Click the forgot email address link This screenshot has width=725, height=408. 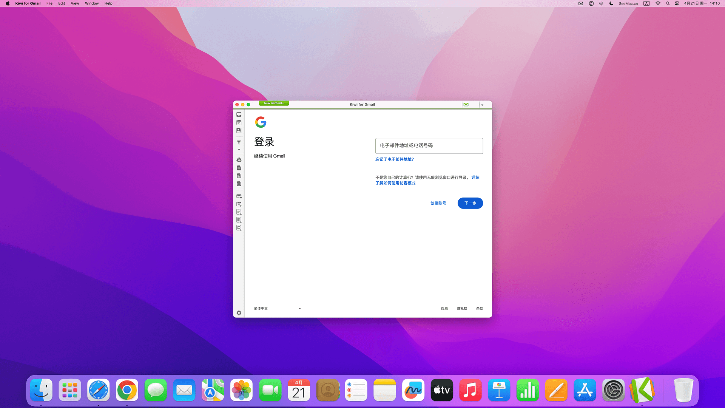click(394, 159)
